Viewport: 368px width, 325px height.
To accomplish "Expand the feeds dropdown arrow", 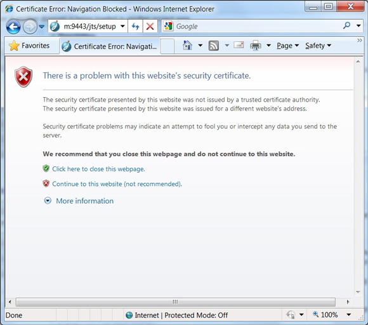I will (227, 45).
